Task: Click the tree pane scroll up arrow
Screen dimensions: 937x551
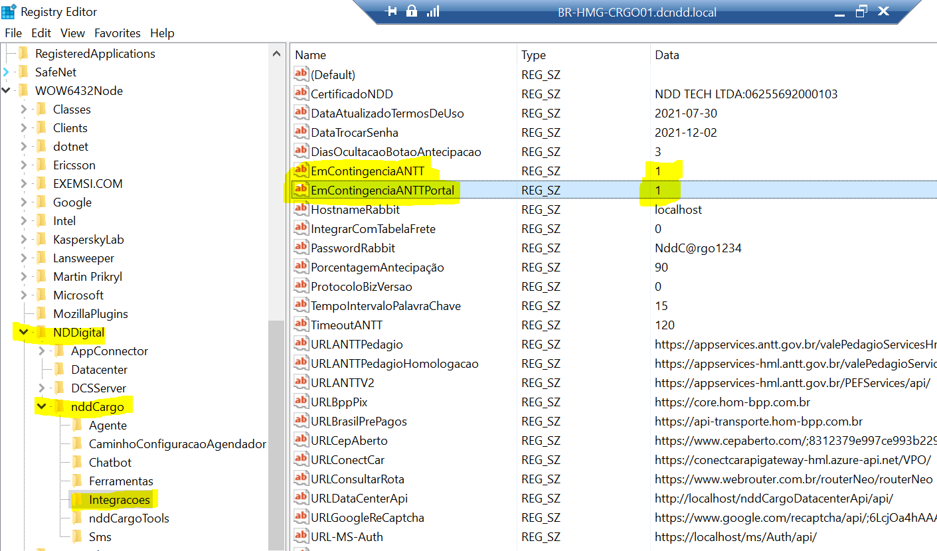Action: click(x=277, y=54)
